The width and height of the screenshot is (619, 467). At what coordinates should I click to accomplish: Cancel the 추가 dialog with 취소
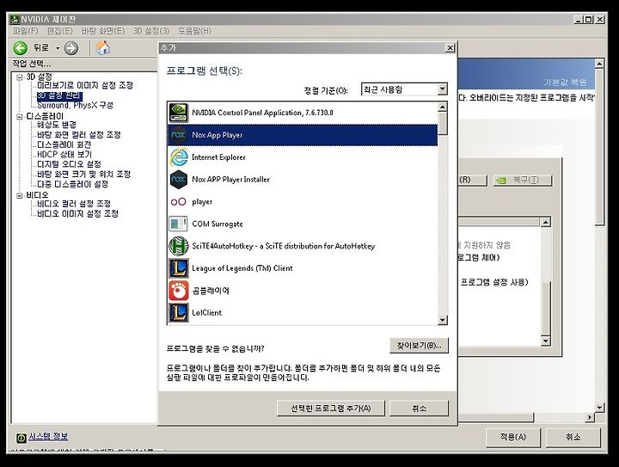(419, 409)
